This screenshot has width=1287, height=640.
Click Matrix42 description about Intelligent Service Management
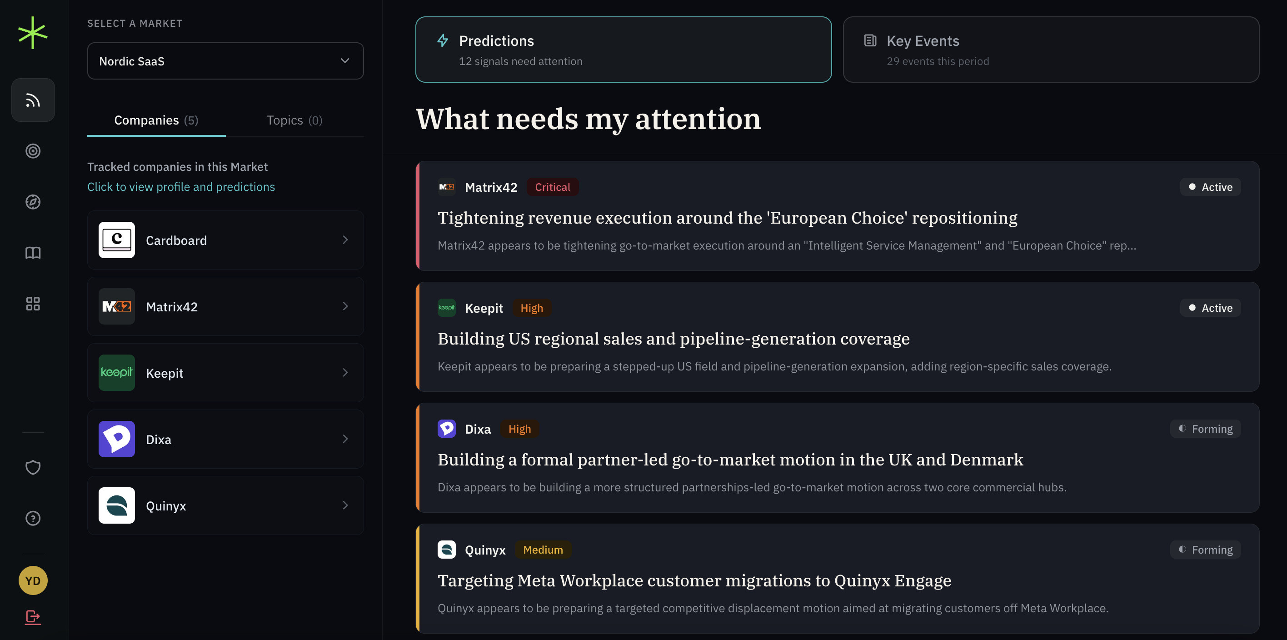click(x=787, y=245)
